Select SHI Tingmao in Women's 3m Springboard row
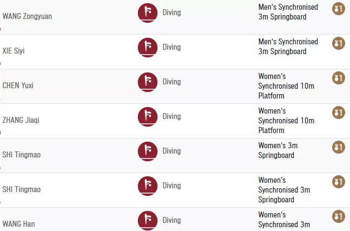This screenshot has height=231, width=350. tap(22, 155)
